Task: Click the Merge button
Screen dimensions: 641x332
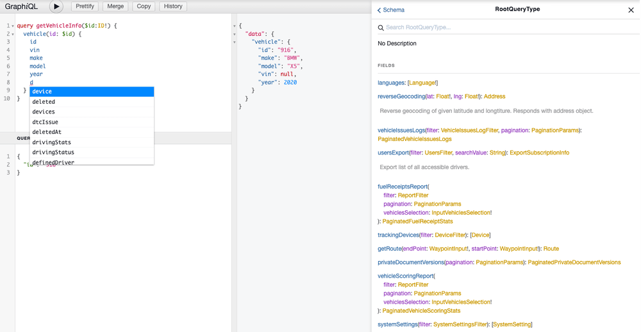Action: pyautogui.click(x=115, y=6)
